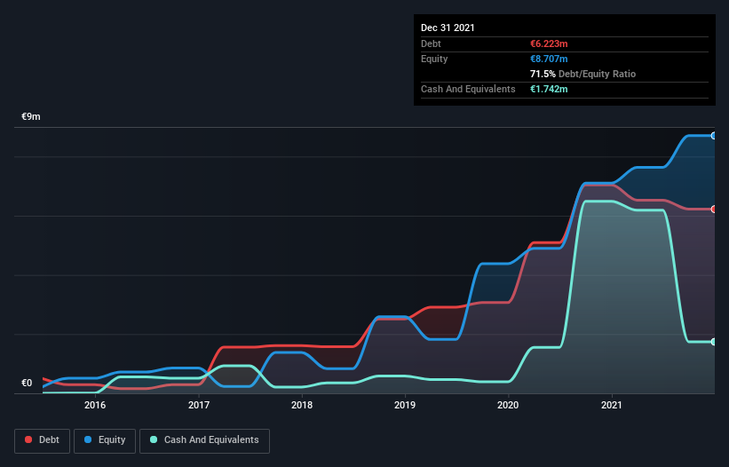Click the €6.223m debt value in tooltip

[x=549, y=44]
